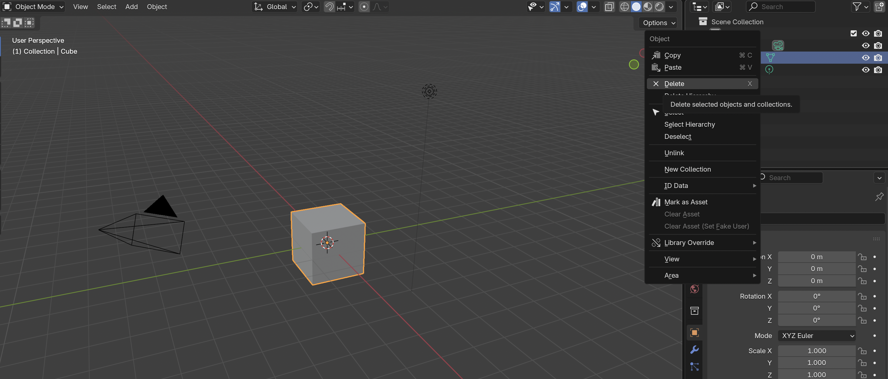Toggle collection viewport visibility eye
888x379 pixels.
[x=866, y=33]
